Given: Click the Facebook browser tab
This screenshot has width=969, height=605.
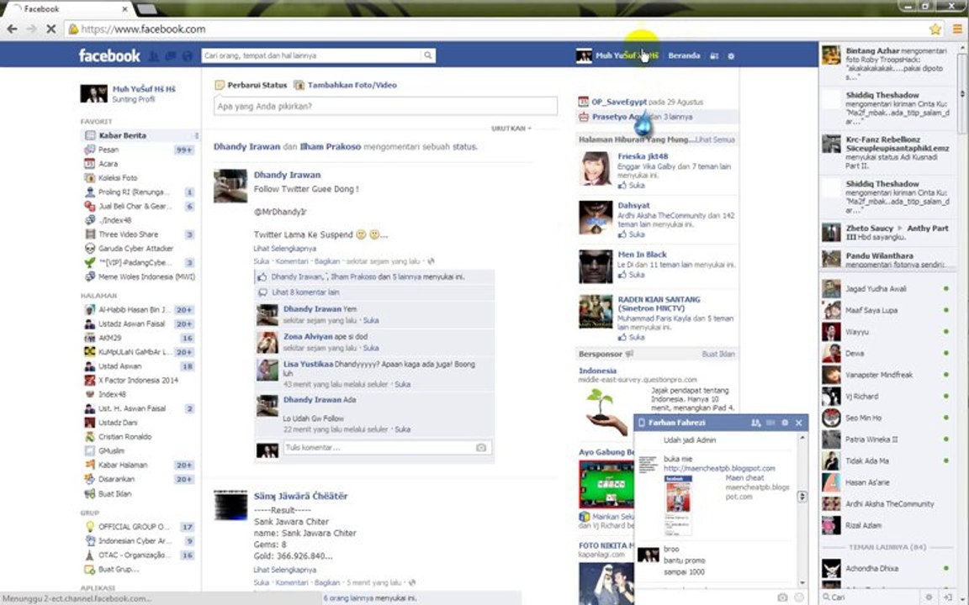Looking at the screenshot, I should click(70, 9).
